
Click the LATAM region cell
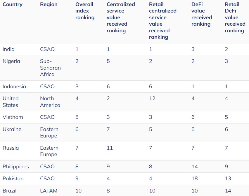[x=49, y=191]
